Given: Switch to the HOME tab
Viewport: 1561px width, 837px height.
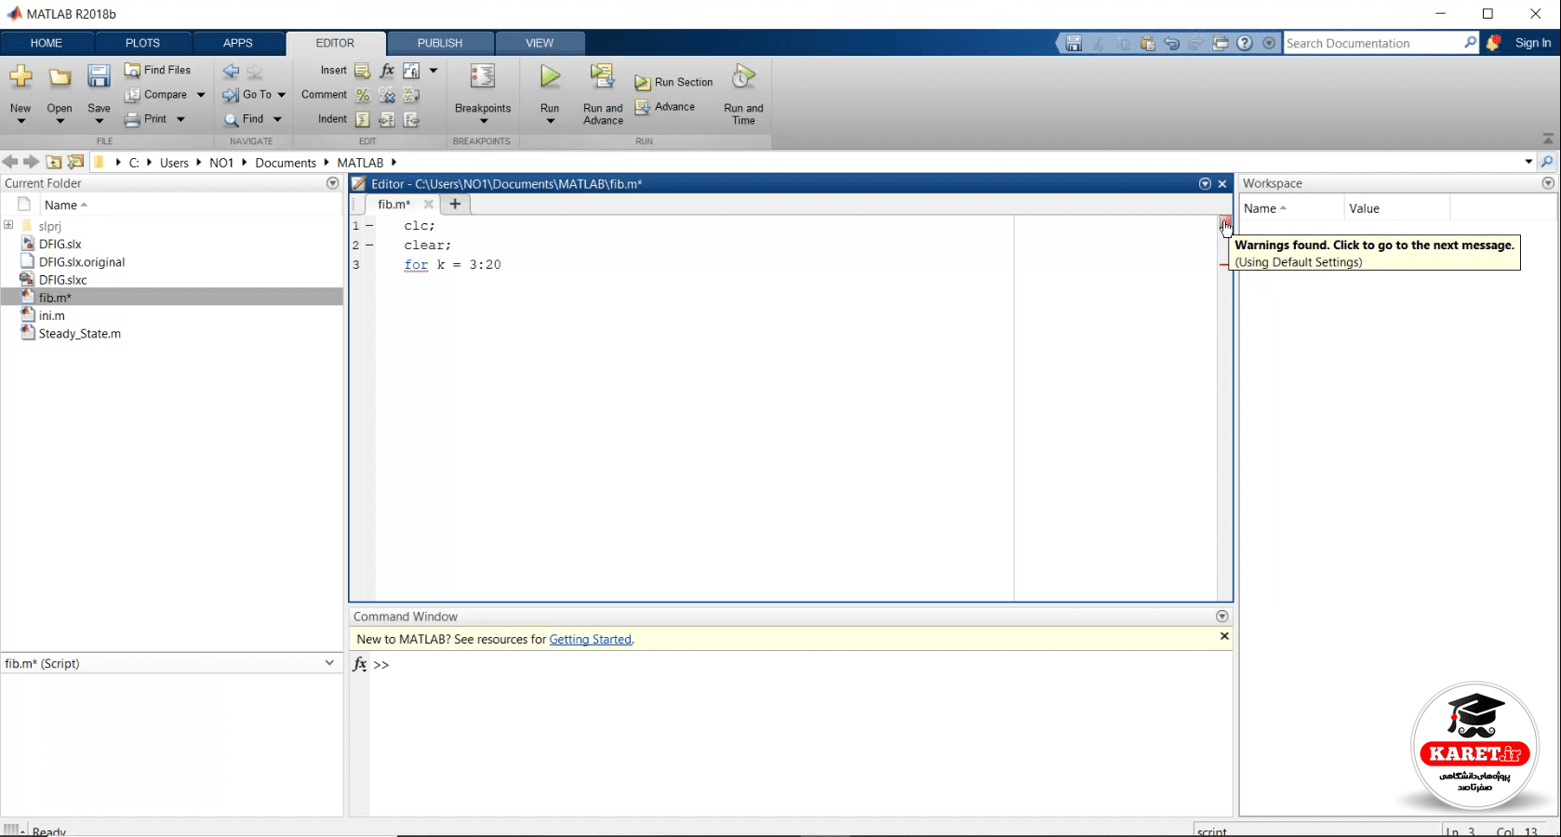Looking at the screenshot, I should coord(47,43).
